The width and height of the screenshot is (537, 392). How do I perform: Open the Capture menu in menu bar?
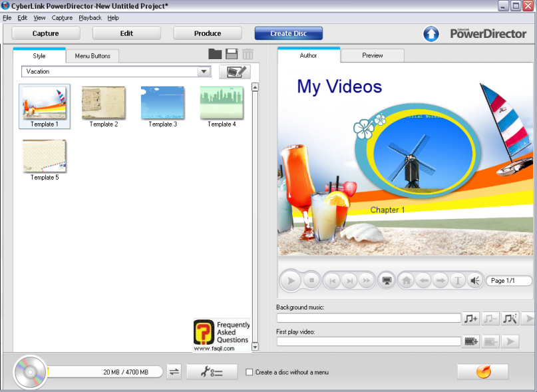point(62,18)
